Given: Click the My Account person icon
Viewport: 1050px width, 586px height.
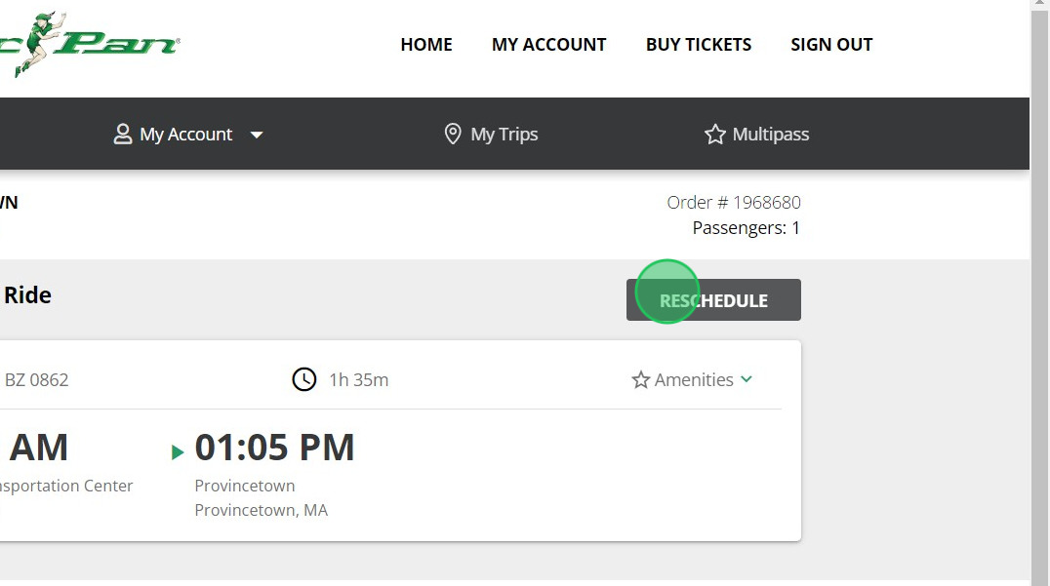Looking at the screenshot, I should pos(123,134).
